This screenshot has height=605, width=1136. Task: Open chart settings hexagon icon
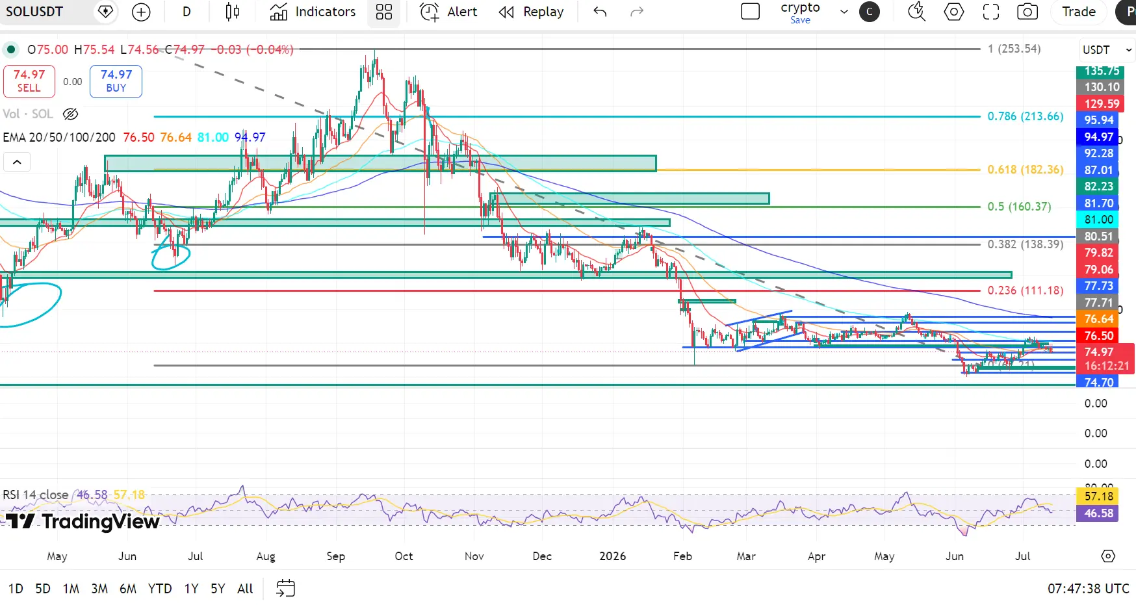(x=954, y=12)
